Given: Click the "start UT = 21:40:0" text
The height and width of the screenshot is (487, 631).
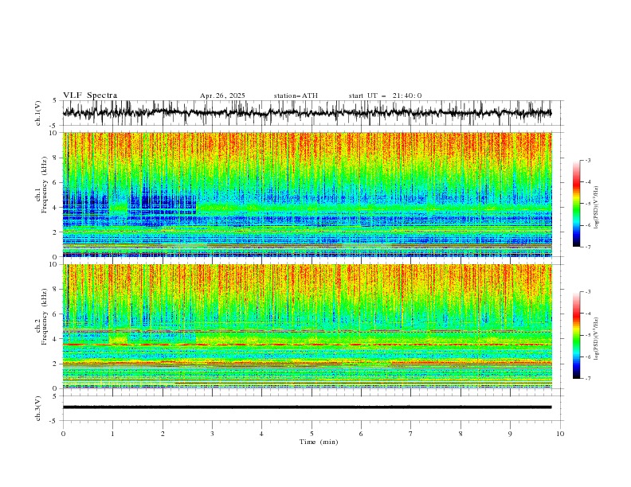Looking at the screenshot, I should tap(385, 95).
